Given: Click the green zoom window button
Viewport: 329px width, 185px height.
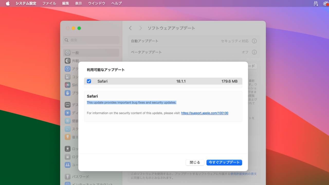Looking at the screenshot, I should 79,28.
